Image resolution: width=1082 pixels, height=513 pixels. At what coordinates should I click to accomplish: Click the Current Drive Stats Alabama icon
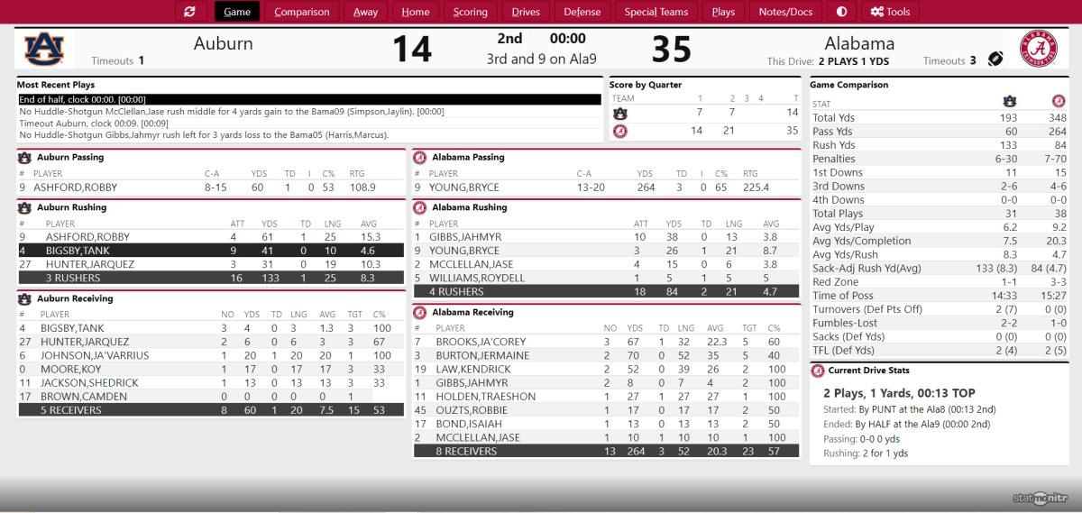point(817,371)
